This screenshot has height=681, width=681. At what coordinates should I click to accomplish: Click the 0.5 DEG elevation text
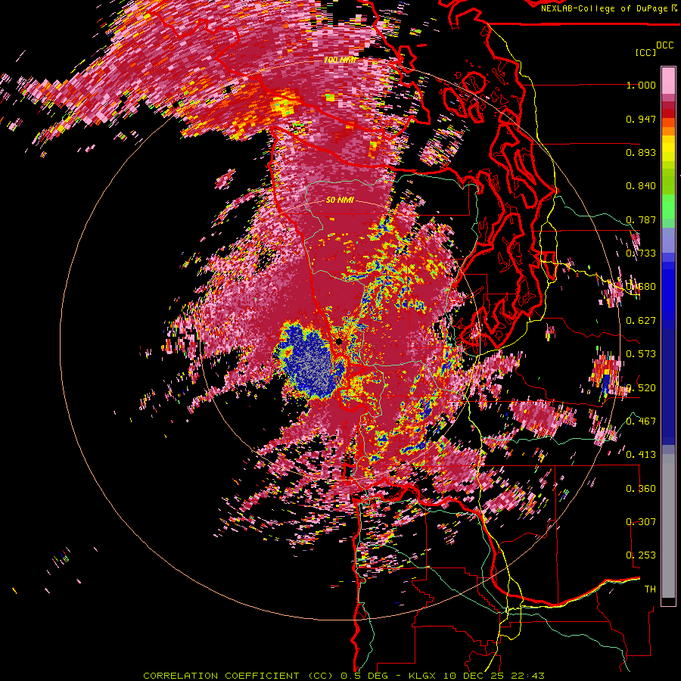pos(364,676)
